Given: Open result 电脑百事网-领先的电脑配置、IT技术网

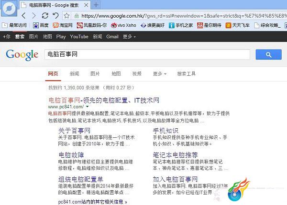Looking at the screenshot, I should coord(104,100).
